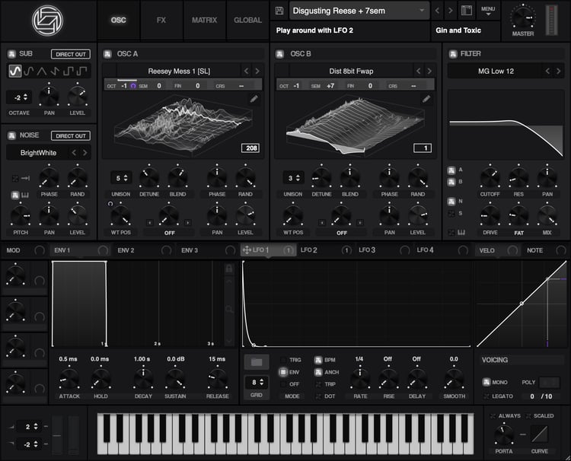Click the save preset floppy disk icon
This screenshot has width=571, height=461.
tap(279, 11)
